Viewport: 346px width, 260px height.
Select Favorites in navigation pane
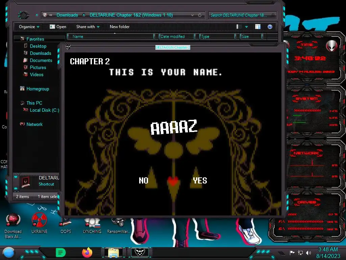click(x=35, y=39)
